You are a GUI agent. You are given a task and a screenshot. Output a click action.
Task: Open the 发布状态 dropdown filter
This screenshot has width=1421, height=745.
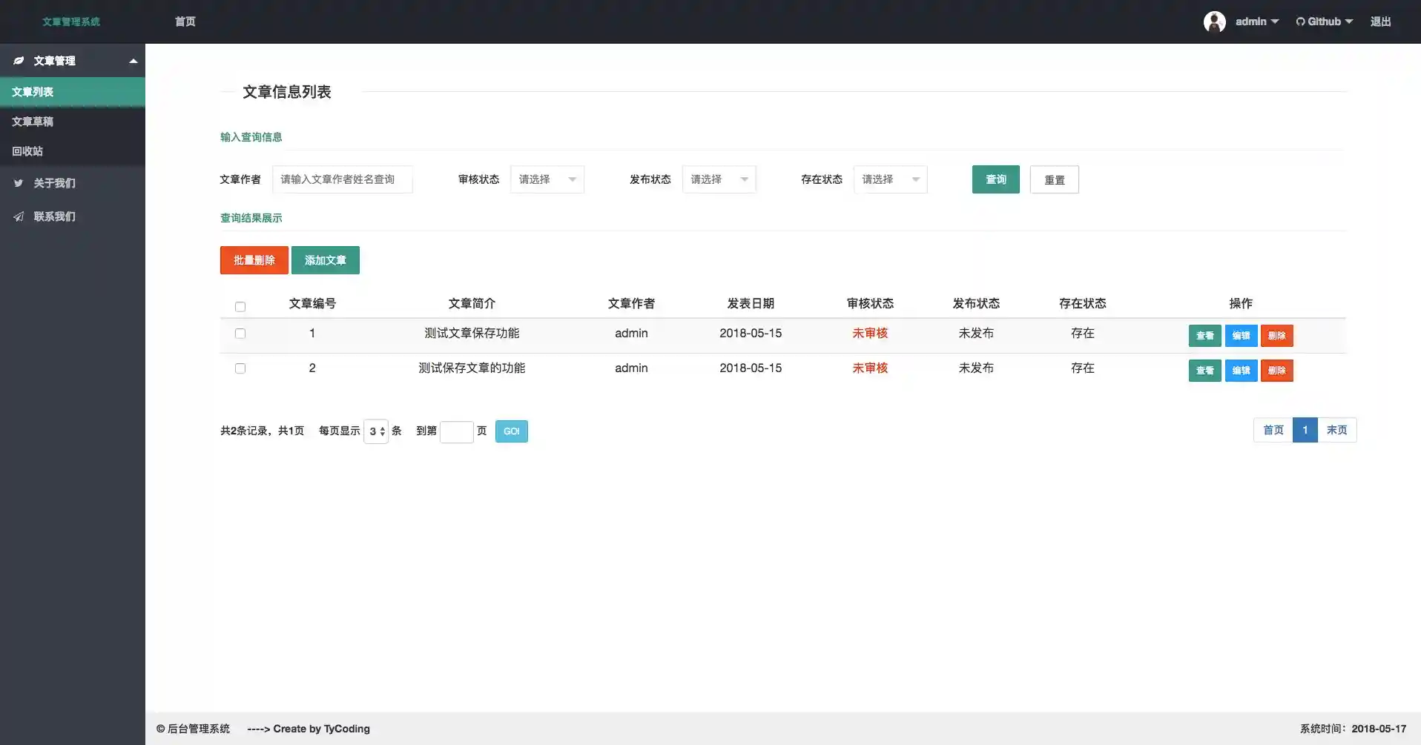click(x=719, y=179)
